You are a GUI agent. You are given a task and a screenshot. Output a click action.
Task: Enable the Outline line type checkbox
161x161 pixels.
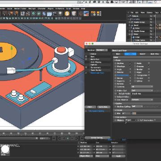coord(130,64)
